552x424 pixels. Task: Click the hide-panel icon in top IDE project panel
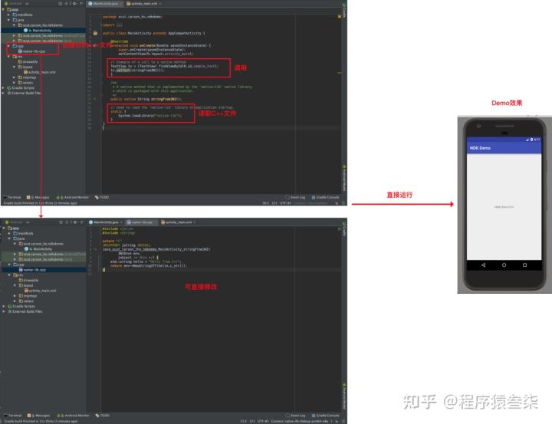tap(81, 4)
